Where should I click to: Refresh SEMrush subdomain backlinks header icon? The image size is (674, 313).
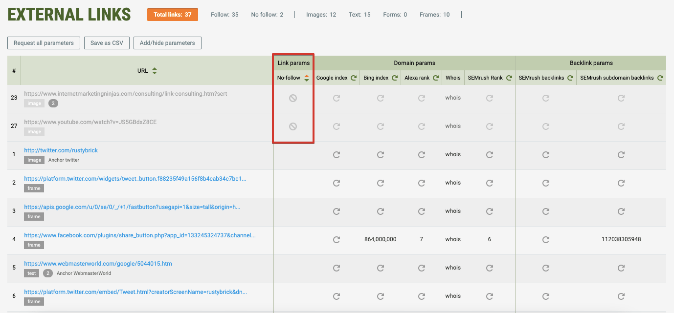[x=660, y=78]
